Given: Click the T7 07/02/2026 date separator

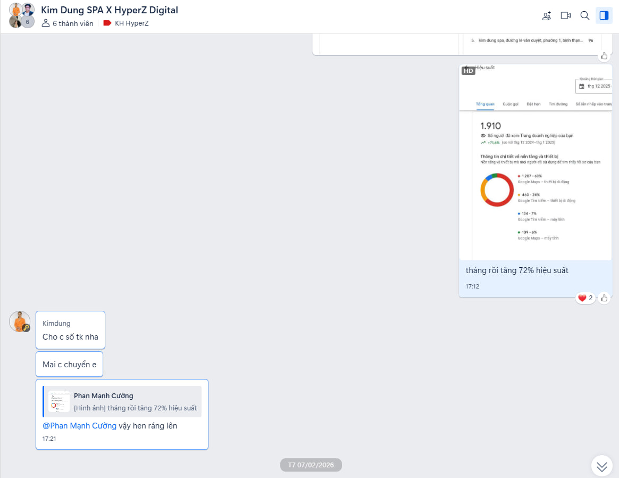Looking at the screenshot, I should coord(311,465).
